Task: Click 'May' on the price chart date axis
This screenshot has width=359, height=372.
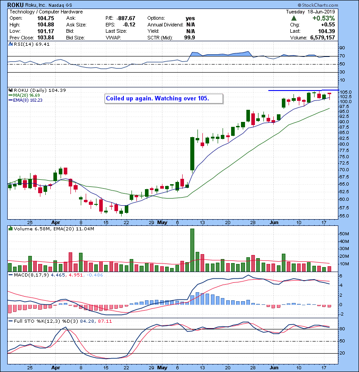Action: (x=162, y=223)
